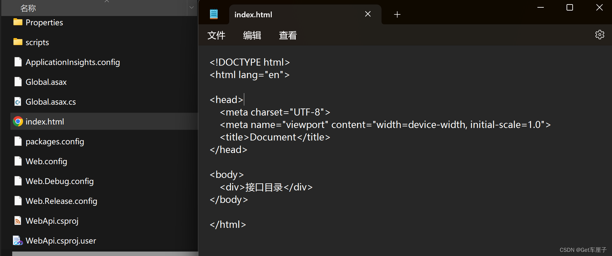Select WebApi.csproj.user file name
This screenshot has height=256, width=612.
coord(61,241)
